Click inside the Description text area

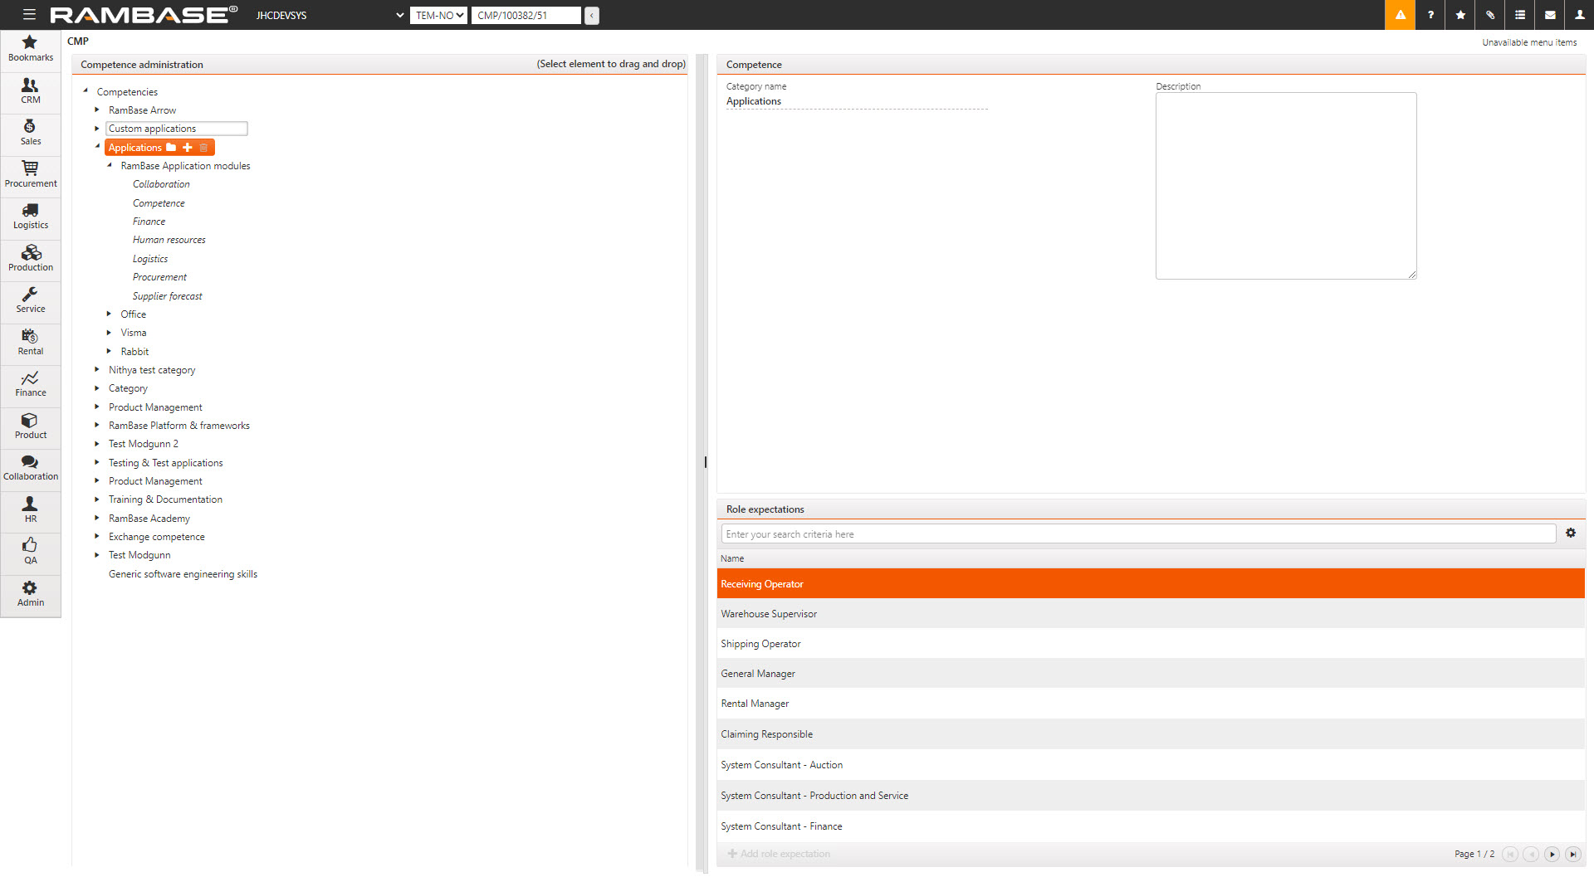[1285, 186]
